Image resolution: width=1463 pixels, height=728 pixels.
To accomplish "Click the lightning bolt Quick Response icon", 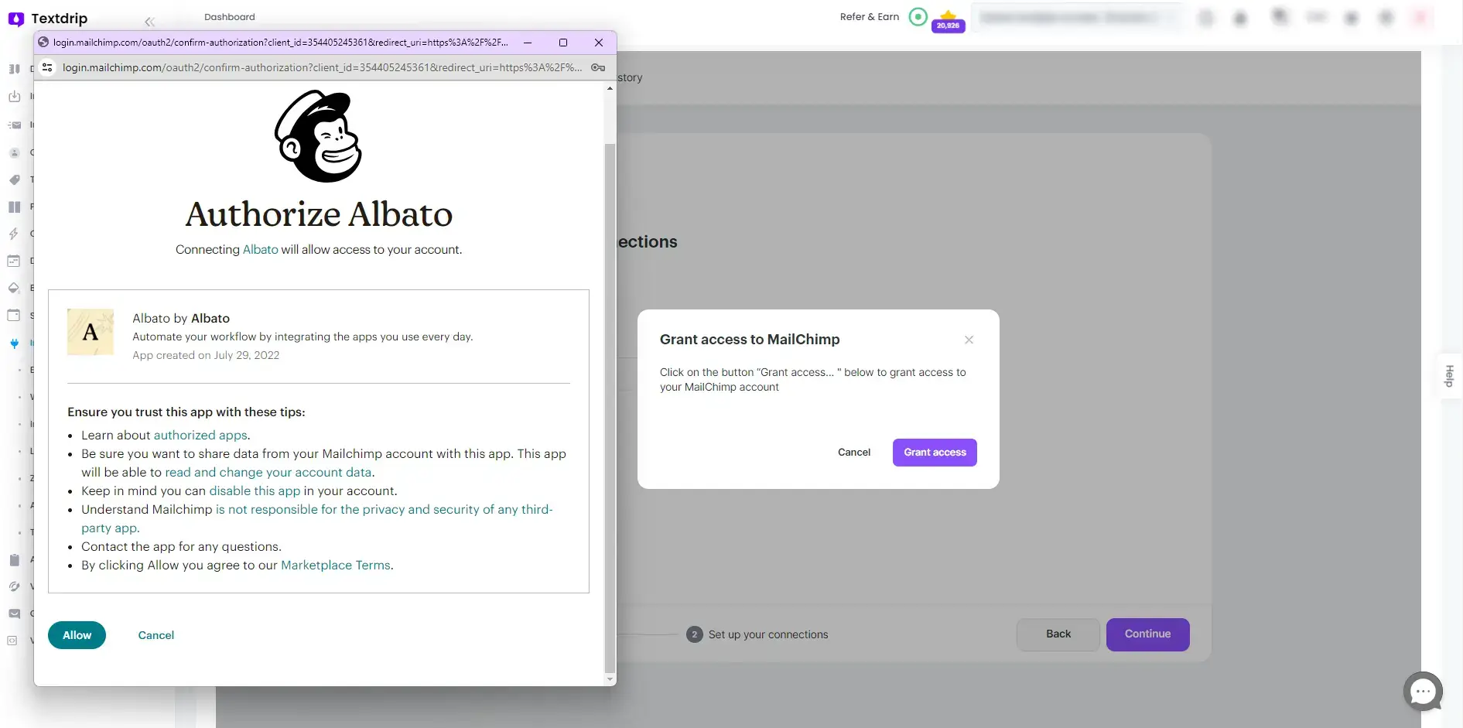I will tap(14, 234).
